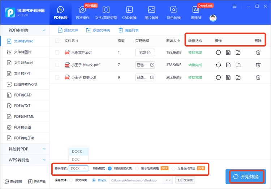Select PDF转CAD option

pos(25,95)
